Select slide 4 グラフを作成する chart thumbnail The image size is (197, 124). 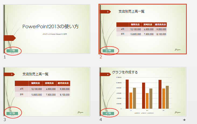click(x=143, y=92)
